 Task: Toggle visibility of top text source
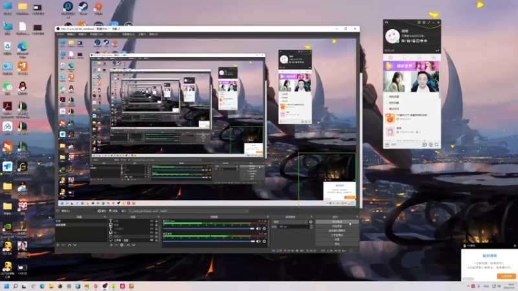coord(152,221)
